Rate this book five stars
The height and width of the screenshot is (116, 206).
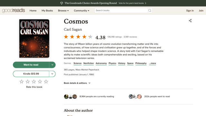[46, 82]
